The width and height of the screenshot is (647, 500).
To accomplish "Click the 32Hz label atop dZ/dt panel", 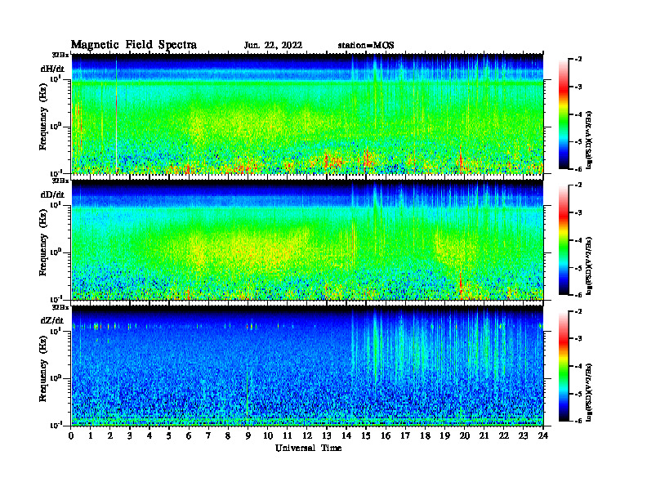I will pos(60,307).
